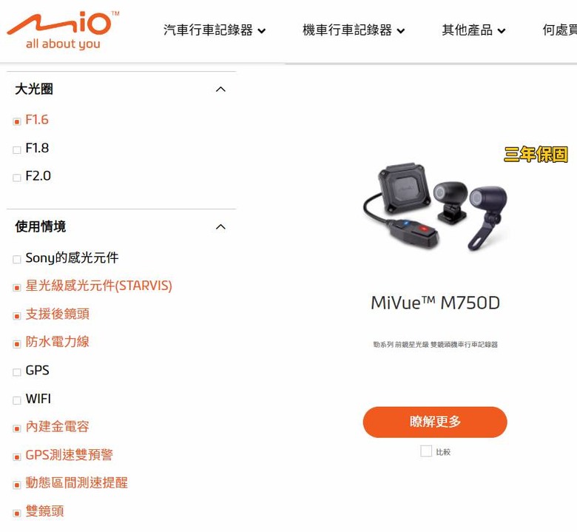Open the 其他產品 menu
577x532 pixels.
[473, 30]
